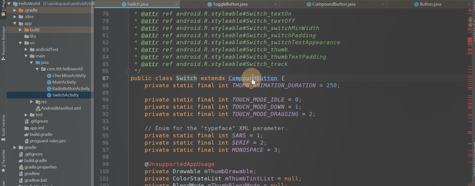
Task: Click the Button.java tab class icon
Action: coord(416,4)
